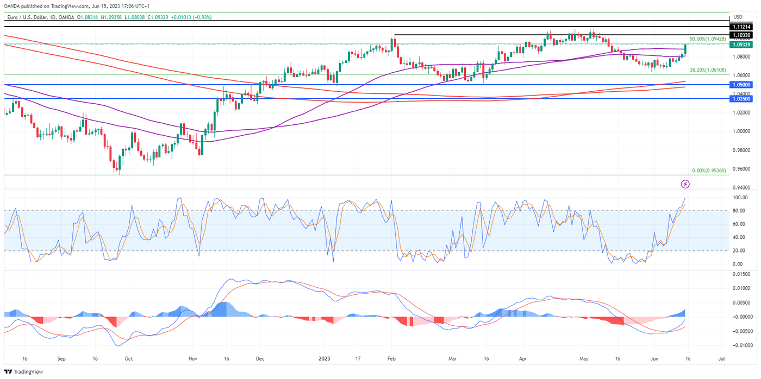Click the 50.00%(1.09428) Fibonacci label

click(x=707, y=39)
